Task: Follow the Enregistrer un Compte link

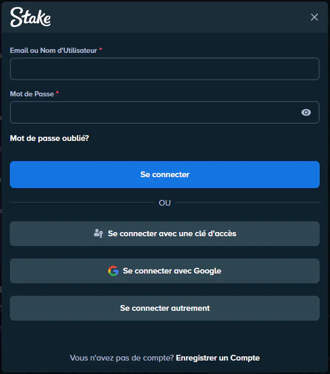Action: (218, 358)
